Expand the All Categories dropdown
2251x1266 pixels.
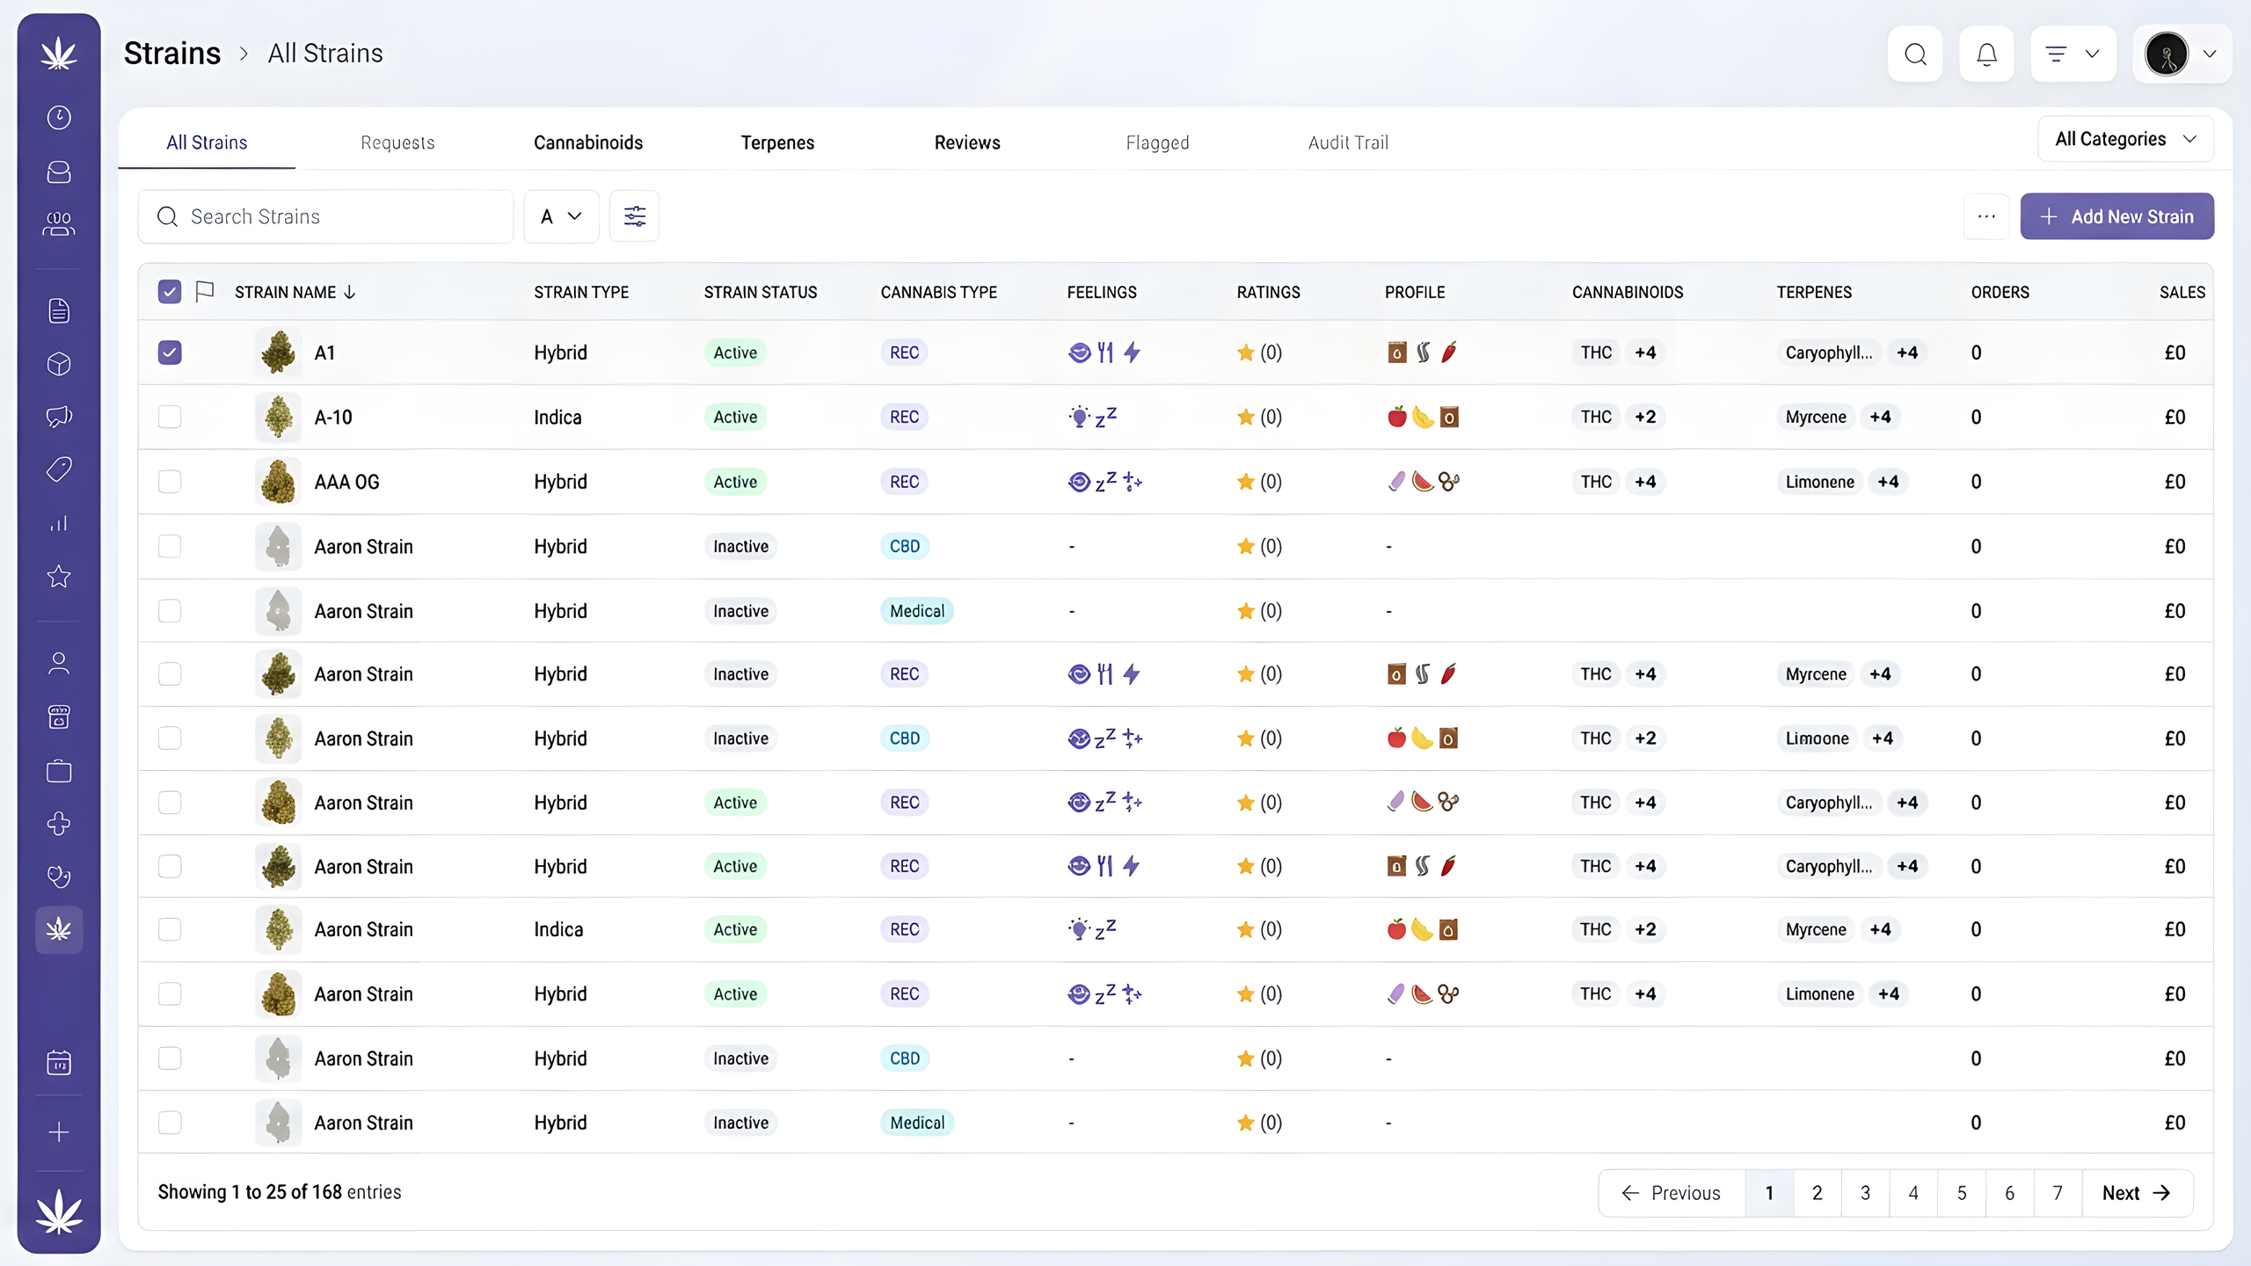click(x=2125, y=139)
